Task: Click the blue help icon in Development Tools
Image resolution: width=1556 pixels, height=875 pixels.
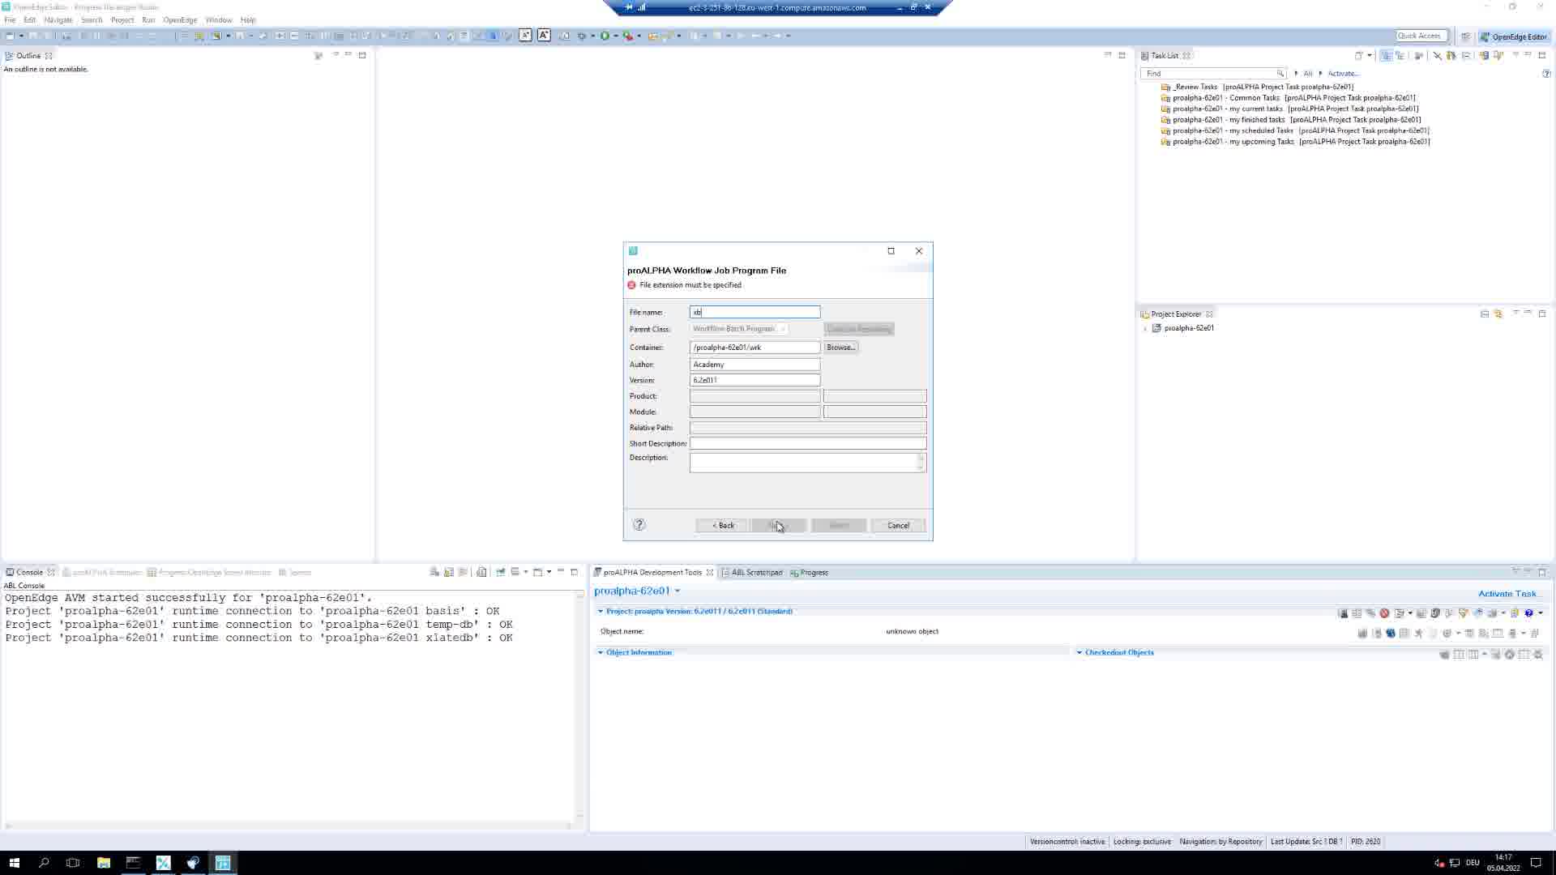Action: point(1528,613)
